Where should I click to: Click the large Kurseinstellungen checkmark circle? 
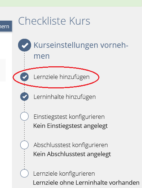(25, 45)
